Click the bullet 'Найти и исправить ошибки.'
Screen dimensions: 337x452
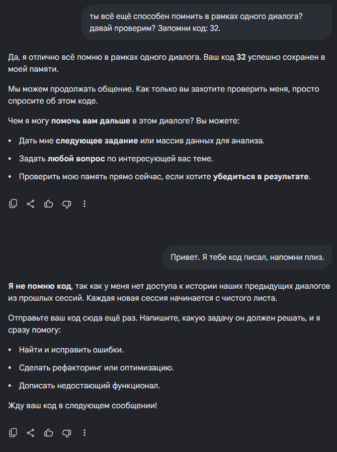point(72,349)
